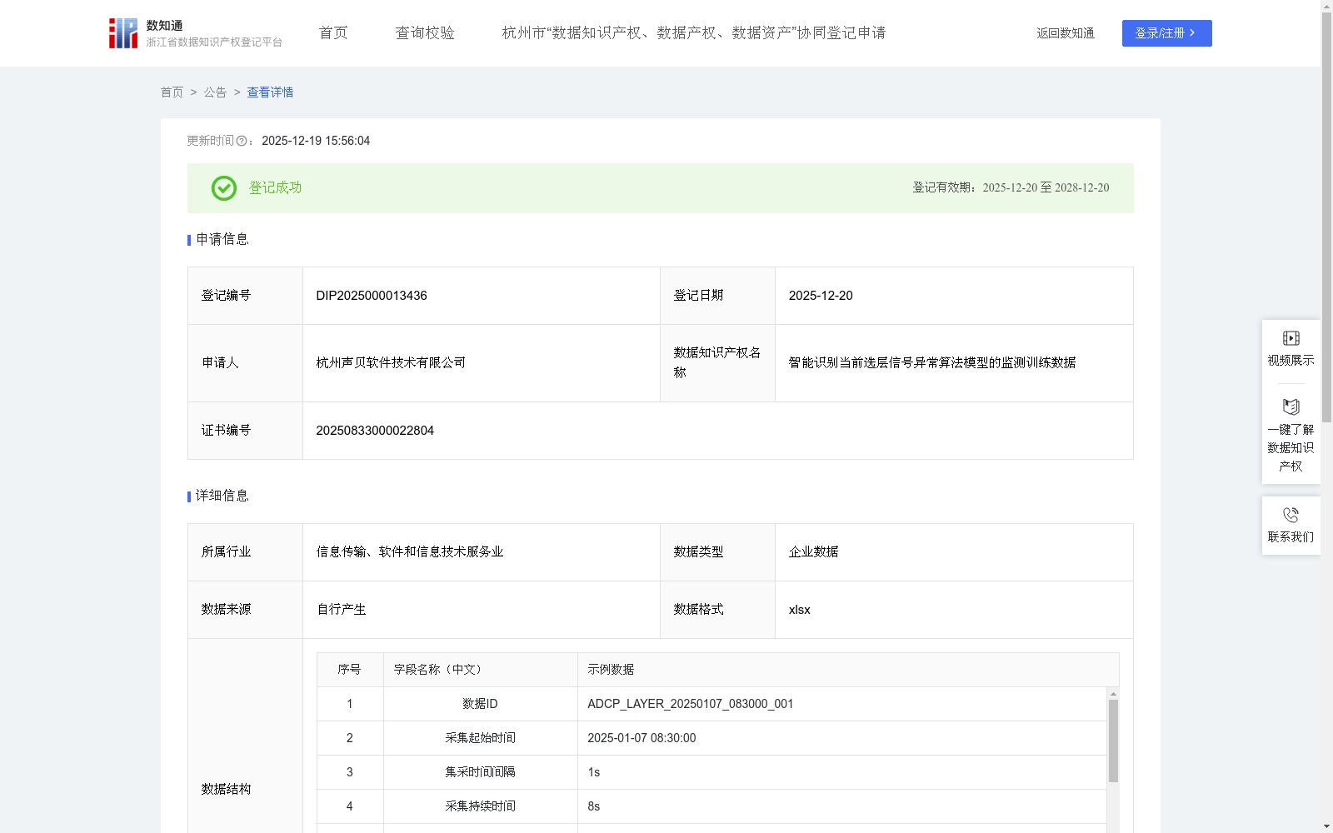Select data format value xlsx
This screenshot has height=833, width=1333.
pyautogui.click(x=799, y=610)
